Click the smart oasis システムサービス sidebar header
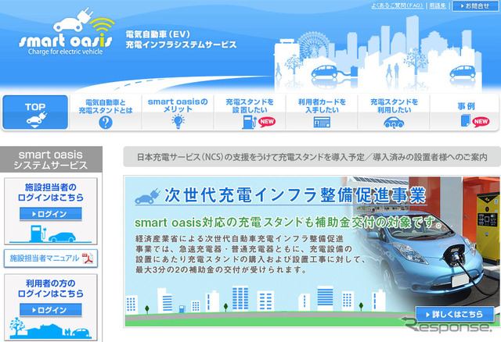The image size is (501, 342). pyautogui.click(x=51, y=159)
